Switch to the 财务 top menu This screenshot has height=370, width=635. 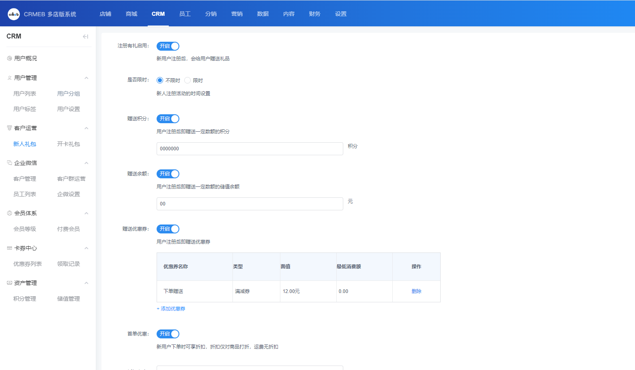314,14
